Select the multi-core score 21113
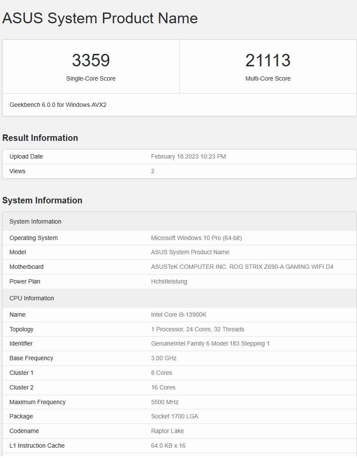 coord(268,60)
